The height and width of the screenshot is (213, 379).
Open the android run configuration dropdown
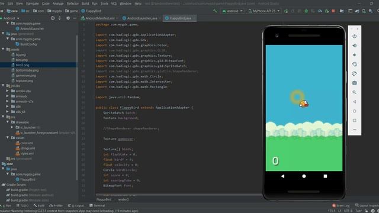232,11
